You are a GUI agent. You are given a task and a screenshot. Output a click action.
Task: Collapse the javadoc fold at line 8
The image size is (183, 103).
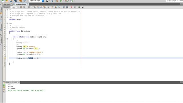pyautogui.click(x=7, y=23)
